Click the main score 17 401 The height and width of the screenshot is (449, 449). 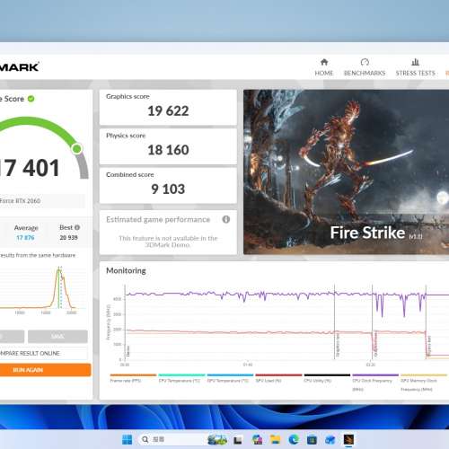coord(30,168)
